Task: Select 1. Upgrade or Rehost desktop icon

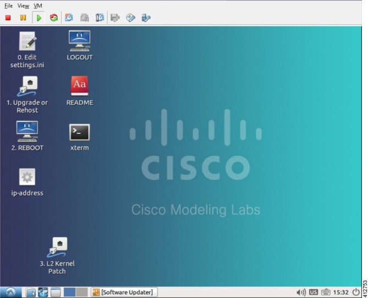Action: coord(27,95)
